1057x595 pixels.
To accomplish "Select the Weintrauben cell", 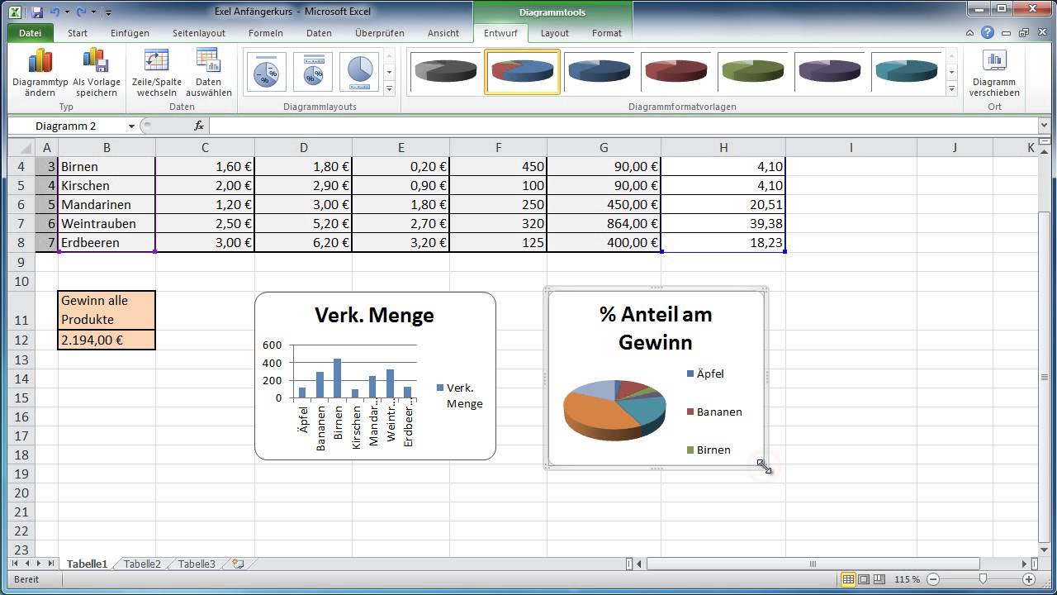I will 107,223.
